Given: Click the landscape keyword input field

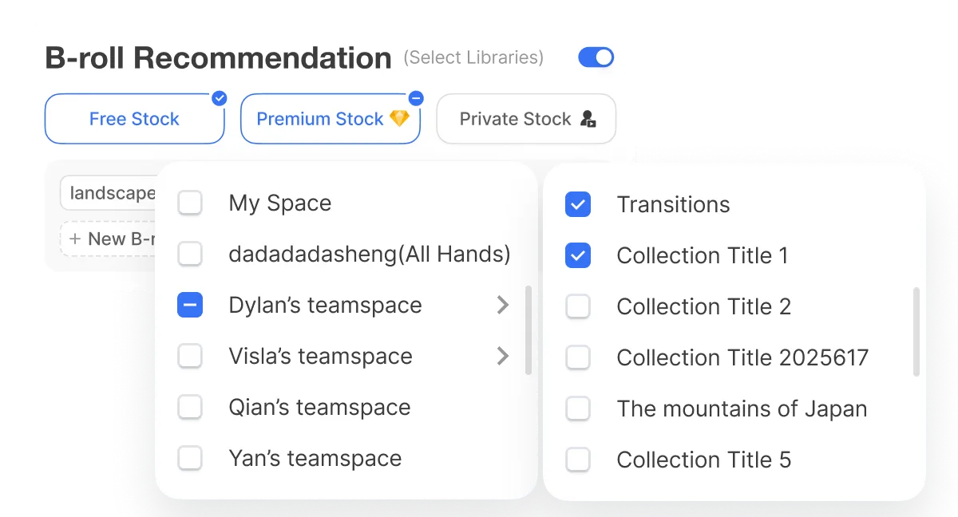Looking at the screenshot, I should pos(113,192).
